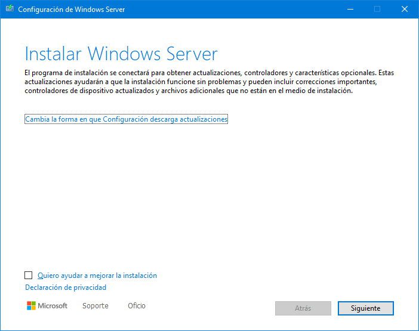Viewport: 419px width, 331px height.
Task: Open the change how Setup downloads updates link
Action: [x=126, y=119]
